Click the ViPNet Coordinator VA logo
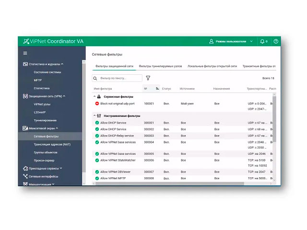Screen dimensions: 307x230 click(53, 41)
